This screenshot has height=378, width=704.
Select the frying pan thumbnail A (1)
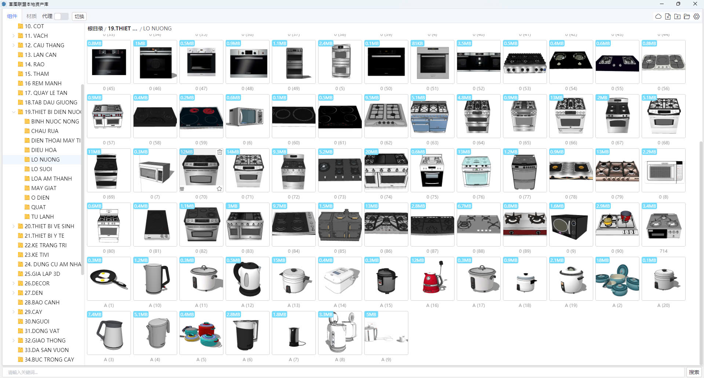pos(109,279)
